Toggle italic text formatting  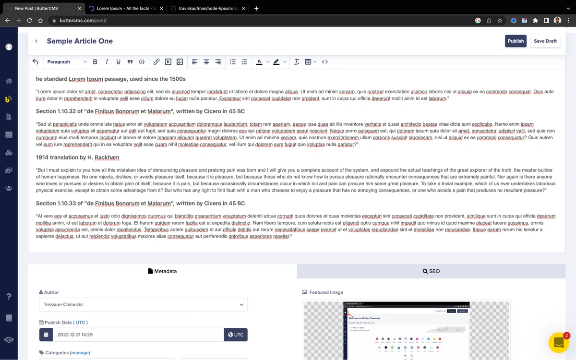click(107, 62)
